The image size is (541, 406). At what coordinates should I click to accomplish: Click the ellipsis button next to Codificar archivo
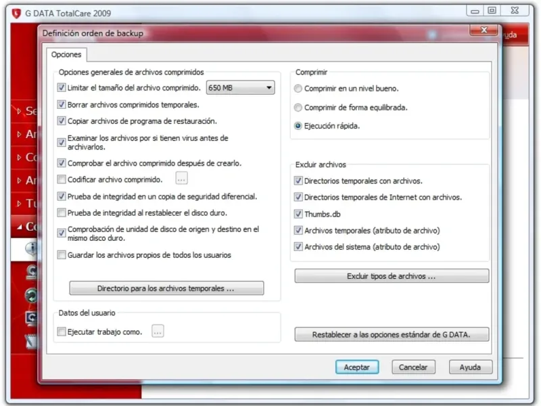[181, 179]
